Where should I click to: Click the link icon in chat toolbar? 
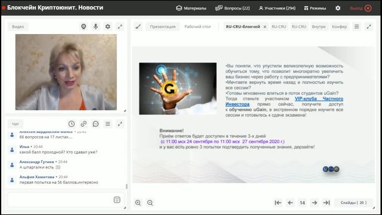[x=84, y=124]
